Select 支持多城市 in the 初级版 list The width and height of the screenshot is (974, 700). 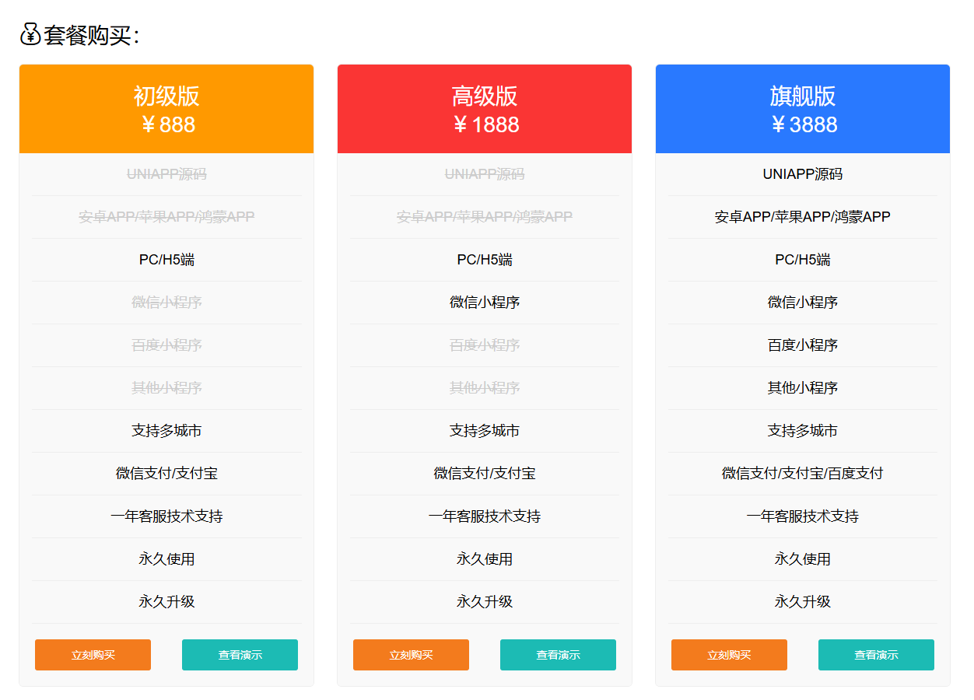[x=166, y=431]
